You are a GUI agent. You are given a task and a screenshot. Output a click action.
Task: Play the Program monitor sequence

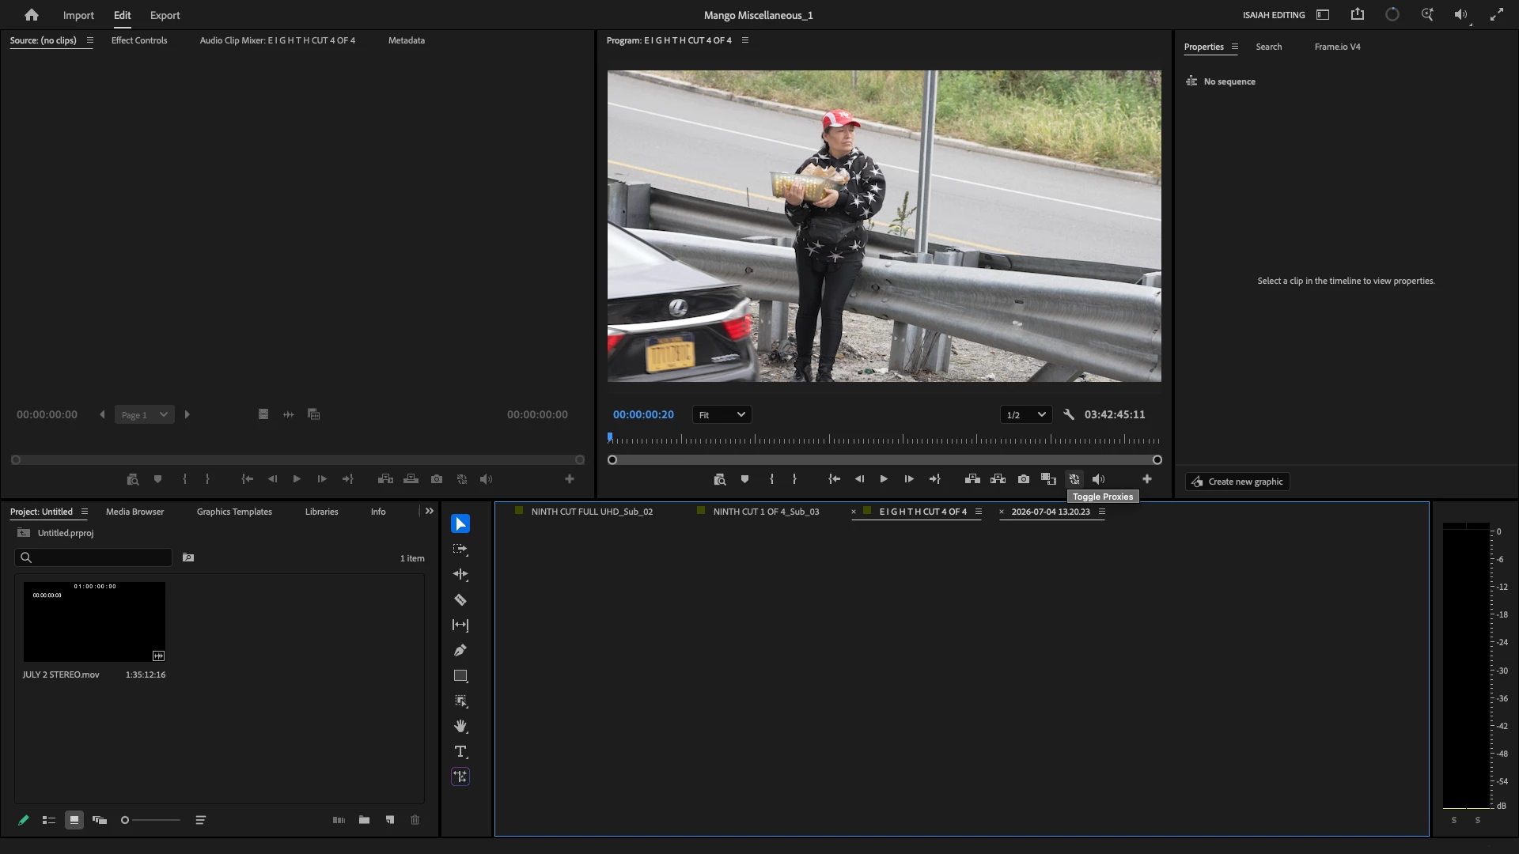884,479
